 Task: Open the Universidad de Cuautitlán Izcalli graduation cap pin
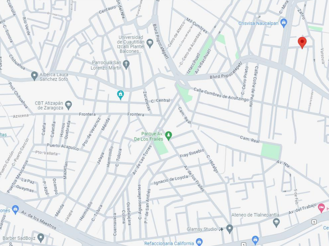tap(150, 43)
